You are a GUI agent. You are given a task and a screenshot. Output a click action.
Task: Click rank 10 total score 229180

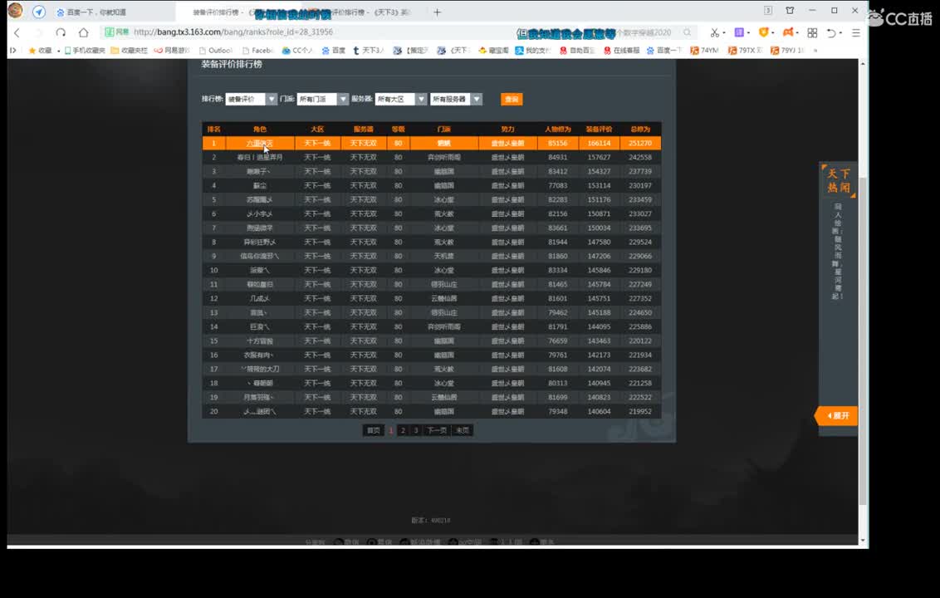tap(639, 270)
